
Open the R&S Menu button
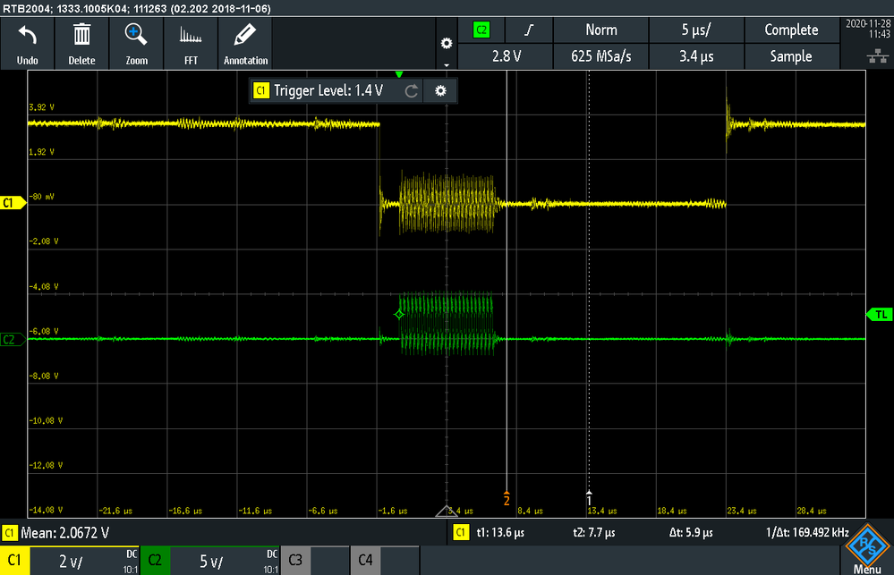[x=867, y=548]
